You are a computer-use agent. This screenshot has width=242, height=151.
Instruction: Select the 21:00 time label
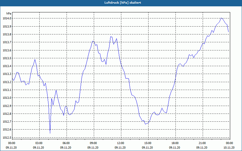(x=202, y=143)
